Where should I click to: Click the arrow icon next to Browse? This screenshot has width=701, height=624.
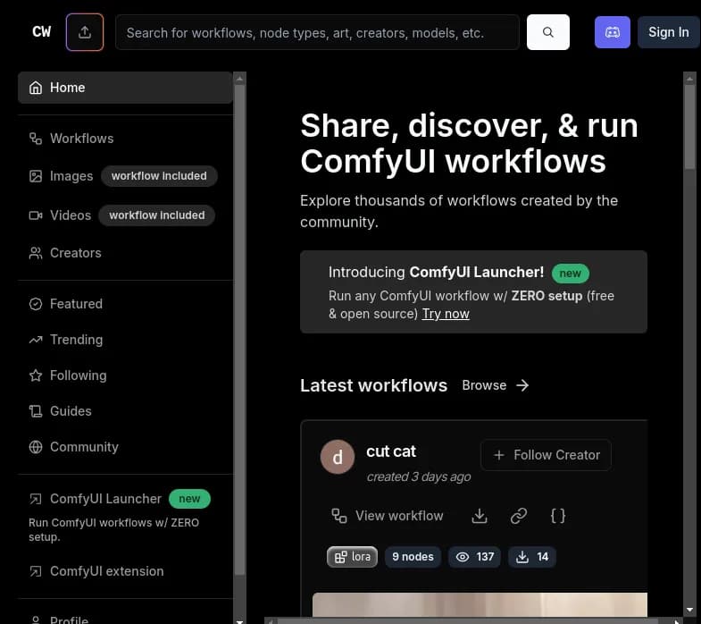coord(522,385)
